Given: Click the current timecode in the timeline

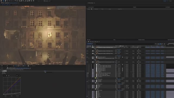Looking at the screenshot, I should [x=90, y=44].
